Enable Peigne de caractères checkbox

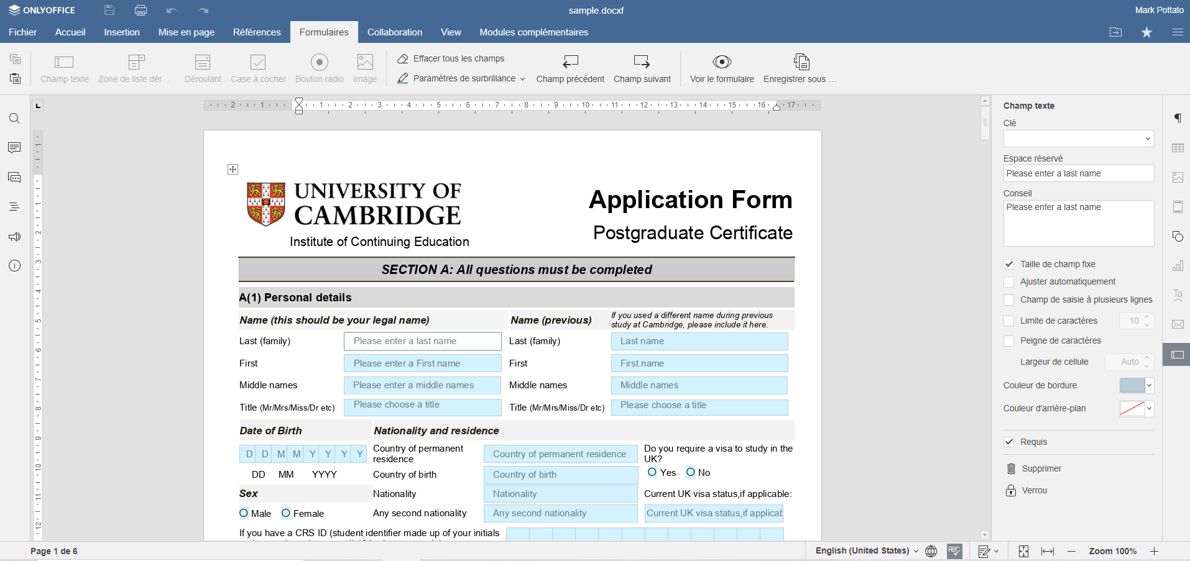(x=1009, y=341)
